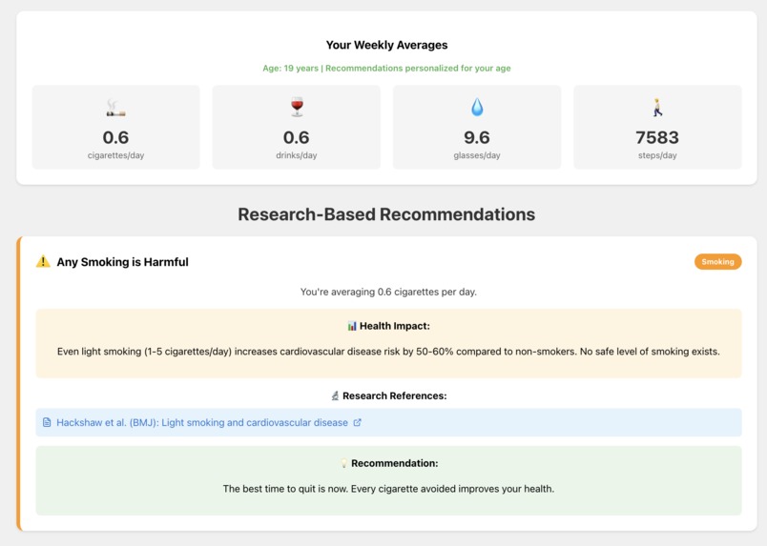Select the 0.6 cigarettes/day value

(116, 137)
